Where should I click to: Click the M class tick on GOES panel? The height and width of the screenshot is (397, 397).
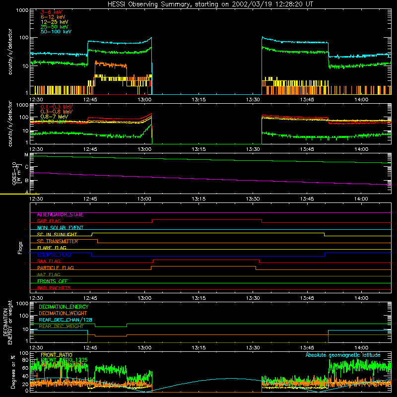pyautogui.click(x=26, y=155)
